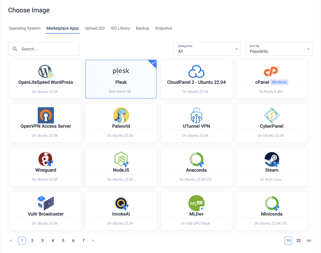
Task: Switch to Marketplace Apps tab
Action: (62, 28)
